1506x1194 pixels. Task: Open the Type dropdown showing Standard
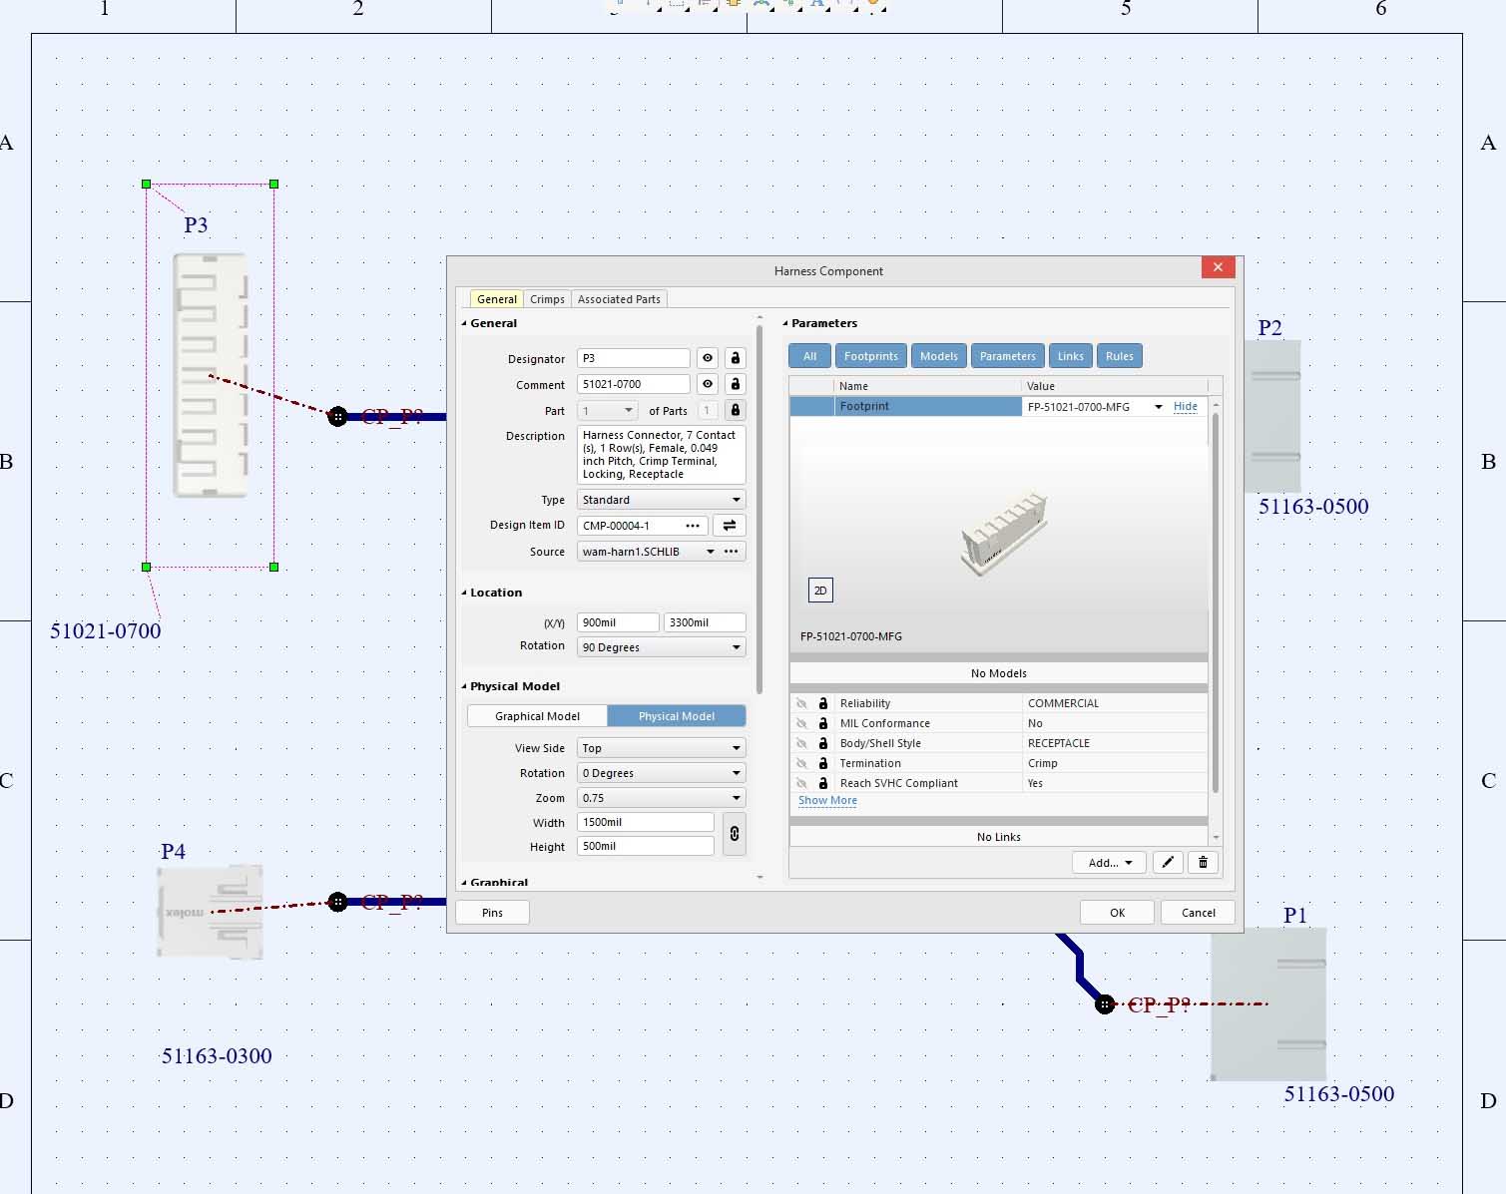pyautogui.click(x=661, y=500)
